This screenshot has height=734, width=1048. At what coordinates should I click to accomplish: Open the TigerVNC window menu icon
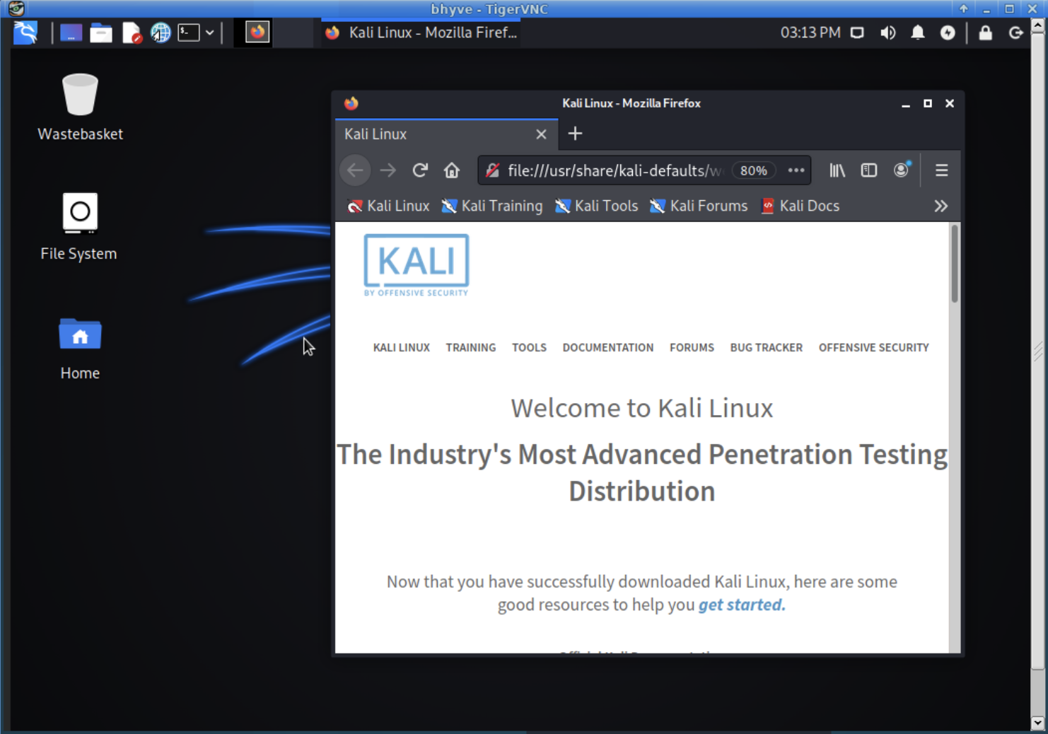pos(16,8)
